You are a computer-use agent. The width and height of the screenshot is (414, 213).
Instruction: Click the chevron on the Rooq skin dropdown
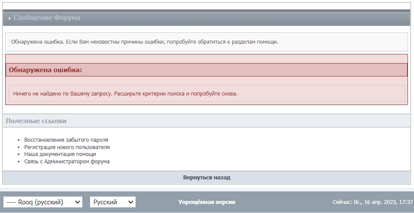78,202
